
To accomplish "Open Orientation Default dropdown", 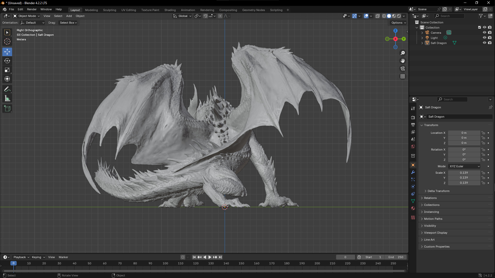I will (32, 23).
